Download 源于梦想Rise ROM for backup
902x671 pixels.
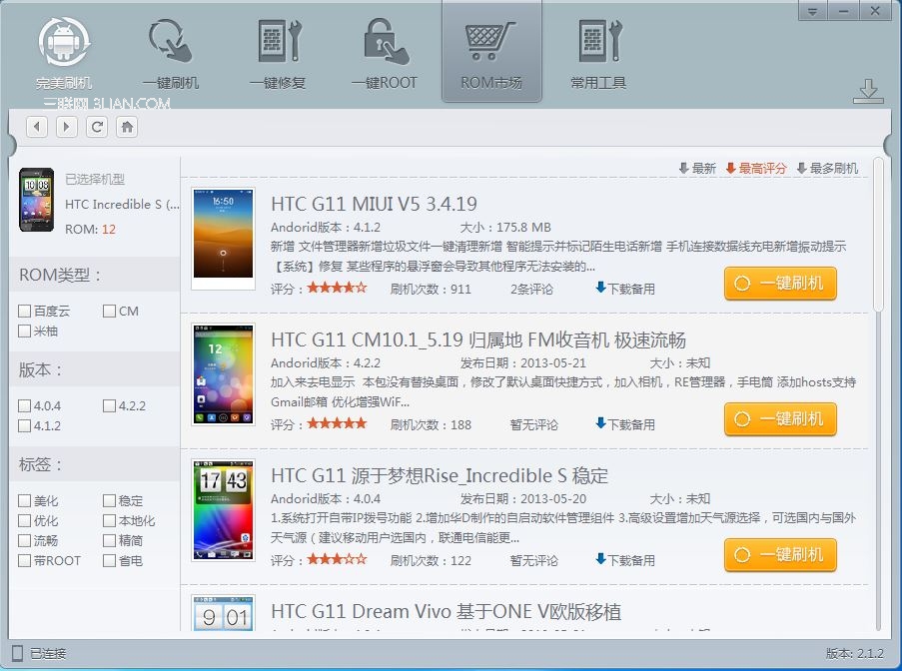click(625, 559)
